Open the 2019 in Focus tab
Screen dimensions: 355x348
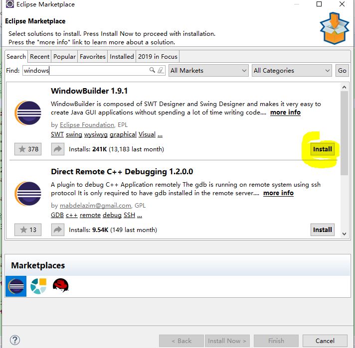pyautogui.click(x=158, y=57)
